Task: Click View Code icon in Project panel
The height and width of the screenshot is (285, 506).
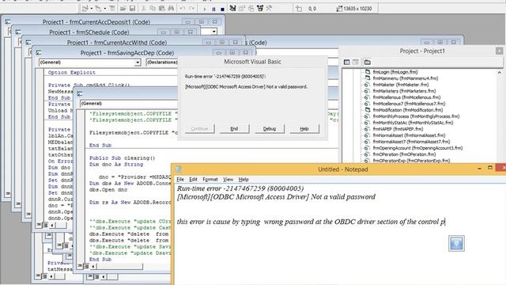Action: 346,62
